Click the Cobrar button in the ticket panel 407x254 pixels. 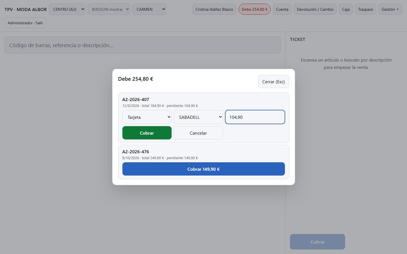(x=317, y=242)
